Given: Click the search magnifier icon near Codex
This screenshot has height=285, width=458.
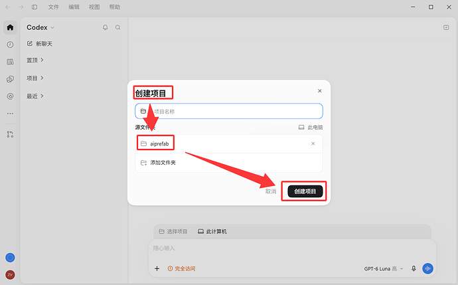Looking at the screenshot, I should pos(117,27).
